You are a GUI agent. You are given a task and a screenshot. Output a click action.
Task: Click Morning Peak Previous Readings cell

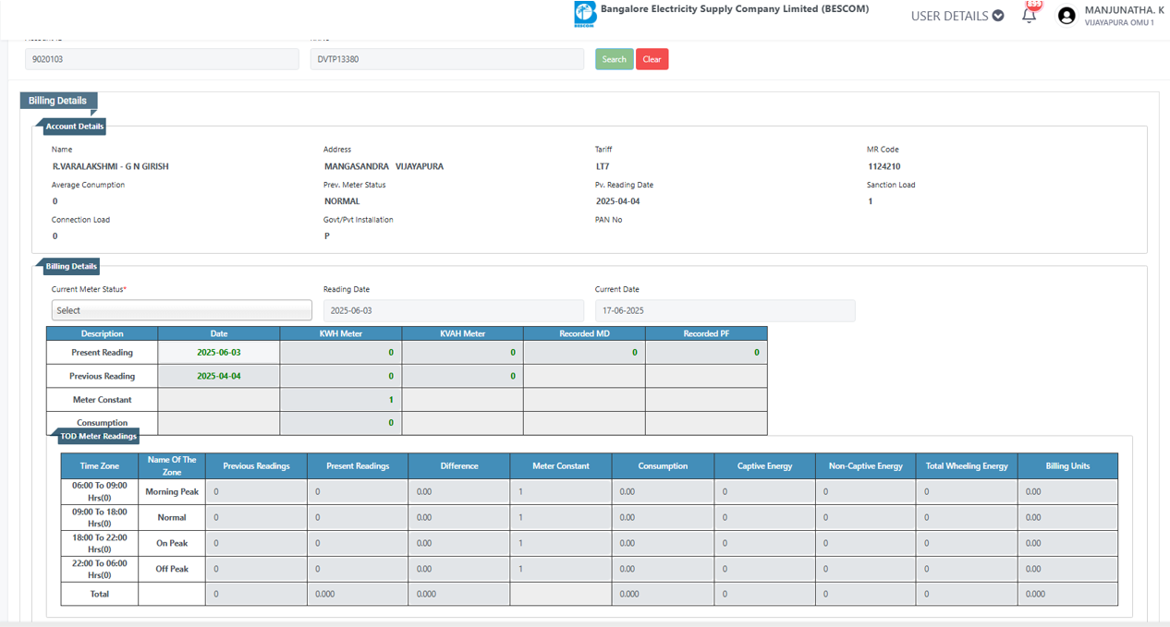pos(256,492)
